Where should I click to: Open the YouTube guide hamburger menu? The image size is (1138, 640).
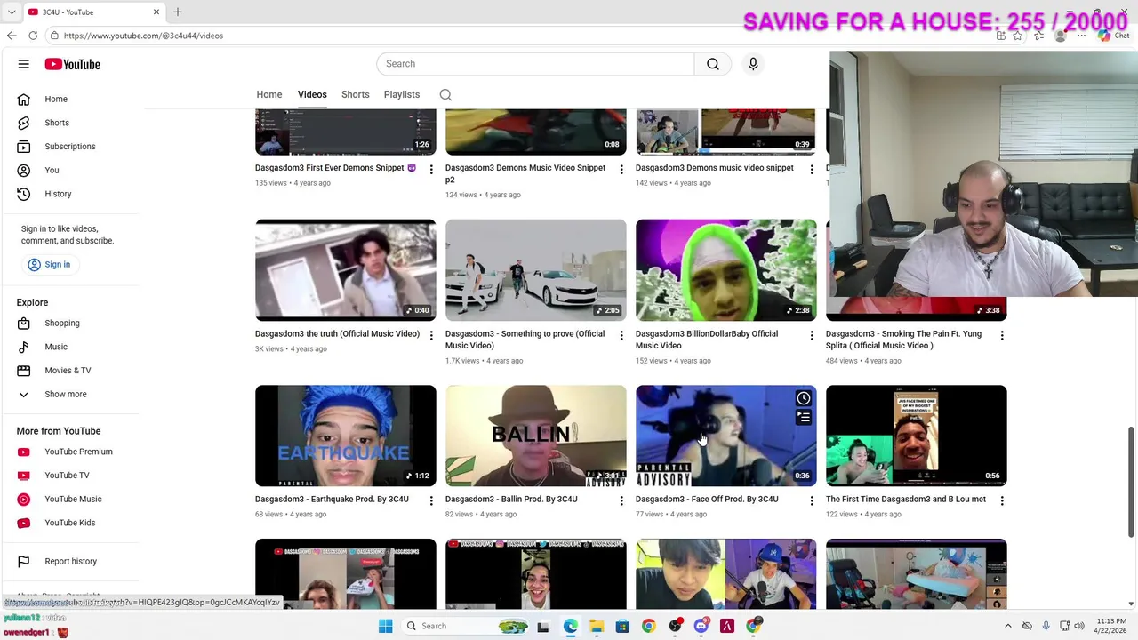pos(24,64)
